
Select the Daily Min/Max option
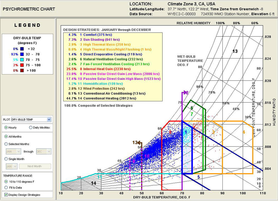pyautogui.click(x=31, y=128)
